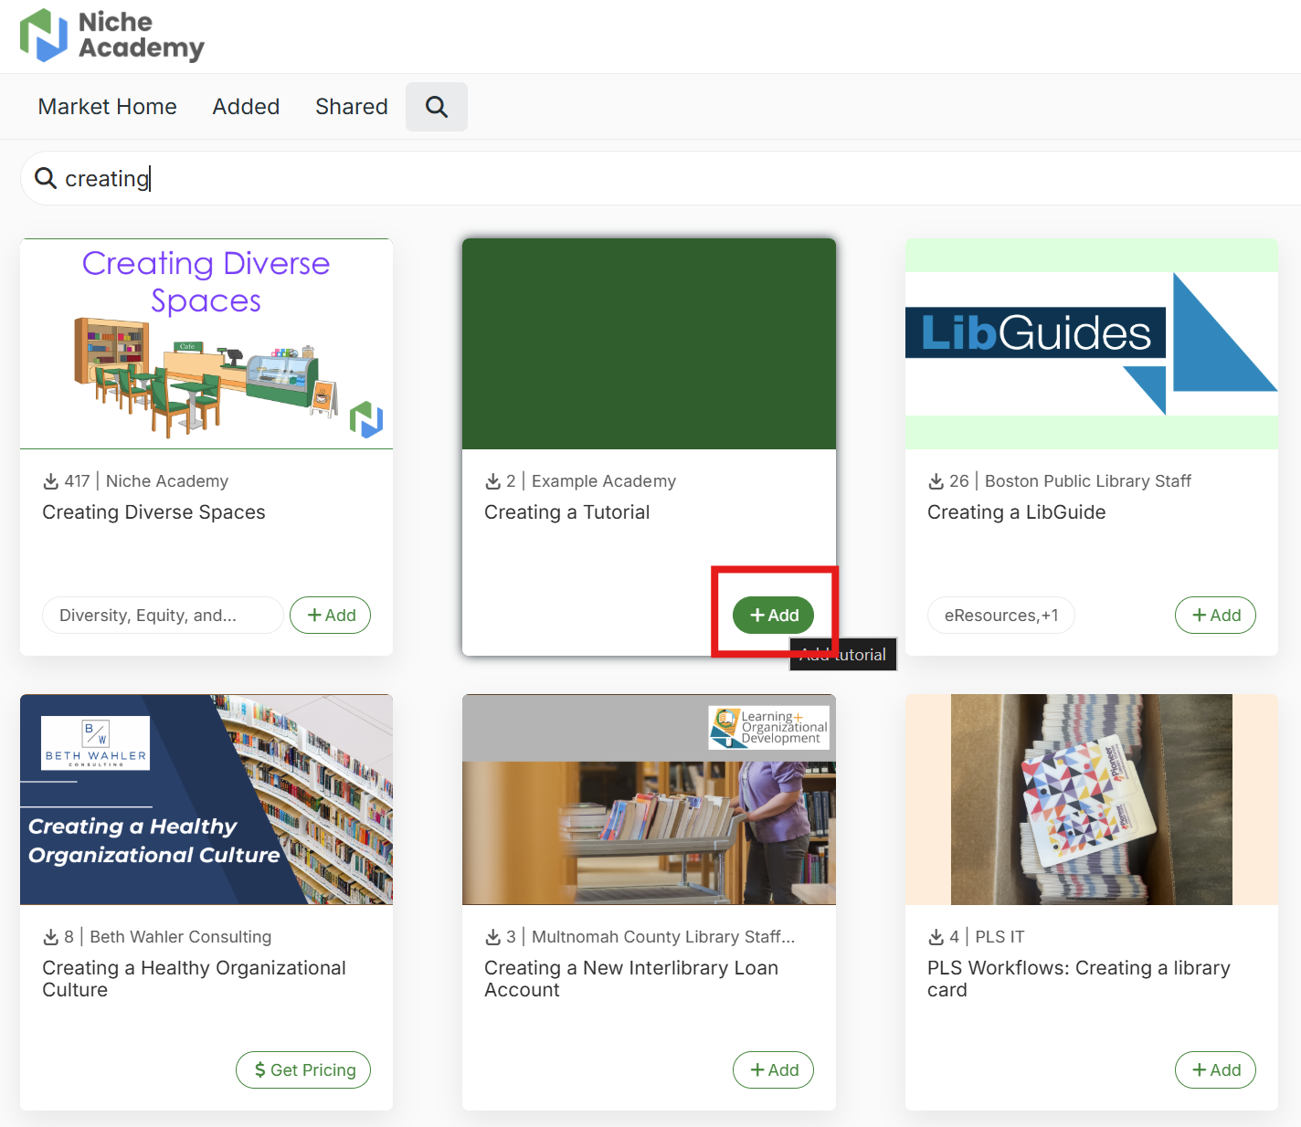1301x1127 pixels.
Task: Open Creating a New Interlibrary Loan Account title
Action: (x=630, y=978)
